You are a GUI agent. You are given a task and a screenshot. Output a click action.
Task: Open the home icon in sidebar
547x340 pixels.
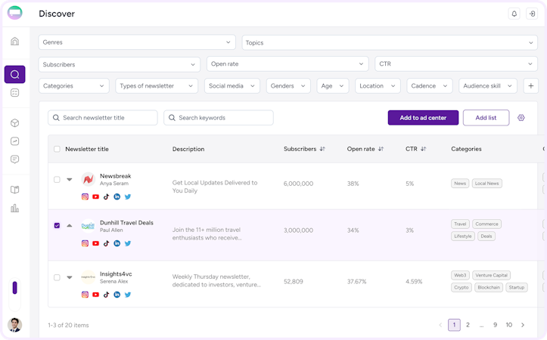coord(14,41)
